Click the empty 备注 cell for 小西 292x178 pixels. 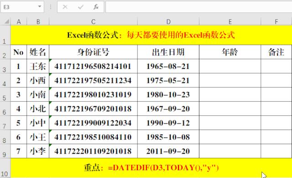[x=276, y=80]
